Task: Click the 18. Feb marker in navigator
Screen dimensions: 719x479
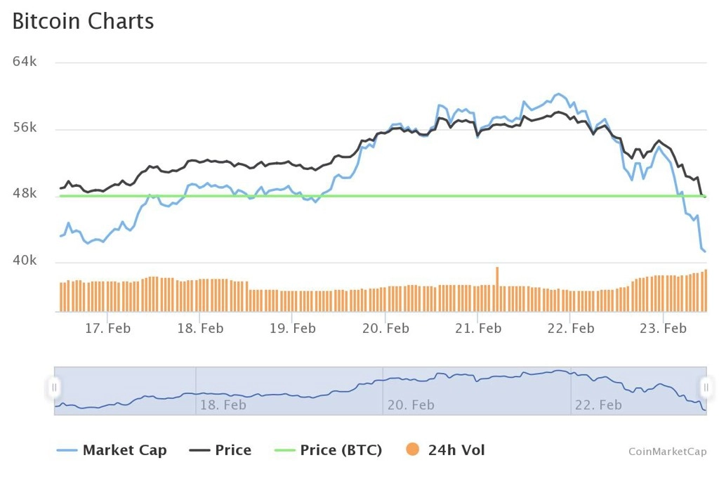Action: click(223, 405)
